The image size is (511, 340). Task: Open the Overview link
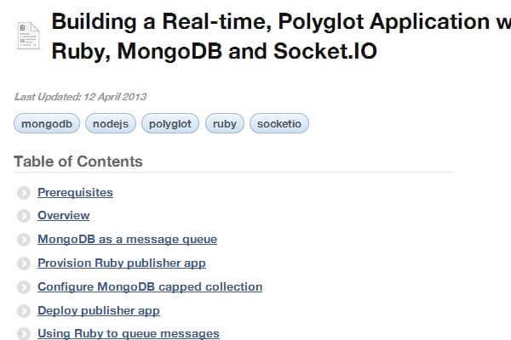coord(63,216)
